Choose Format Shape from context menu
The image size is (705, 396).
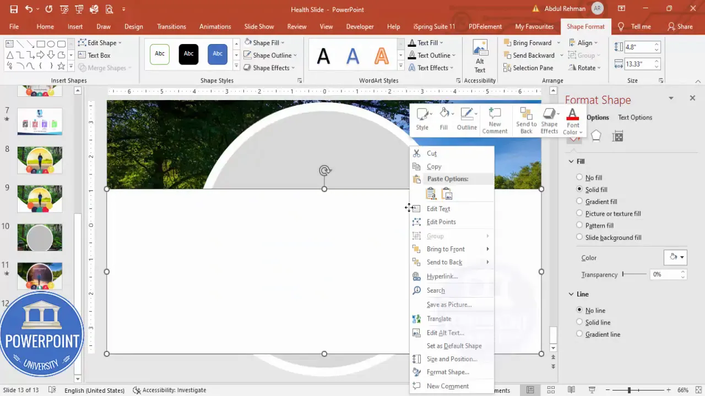pos(452,372)
